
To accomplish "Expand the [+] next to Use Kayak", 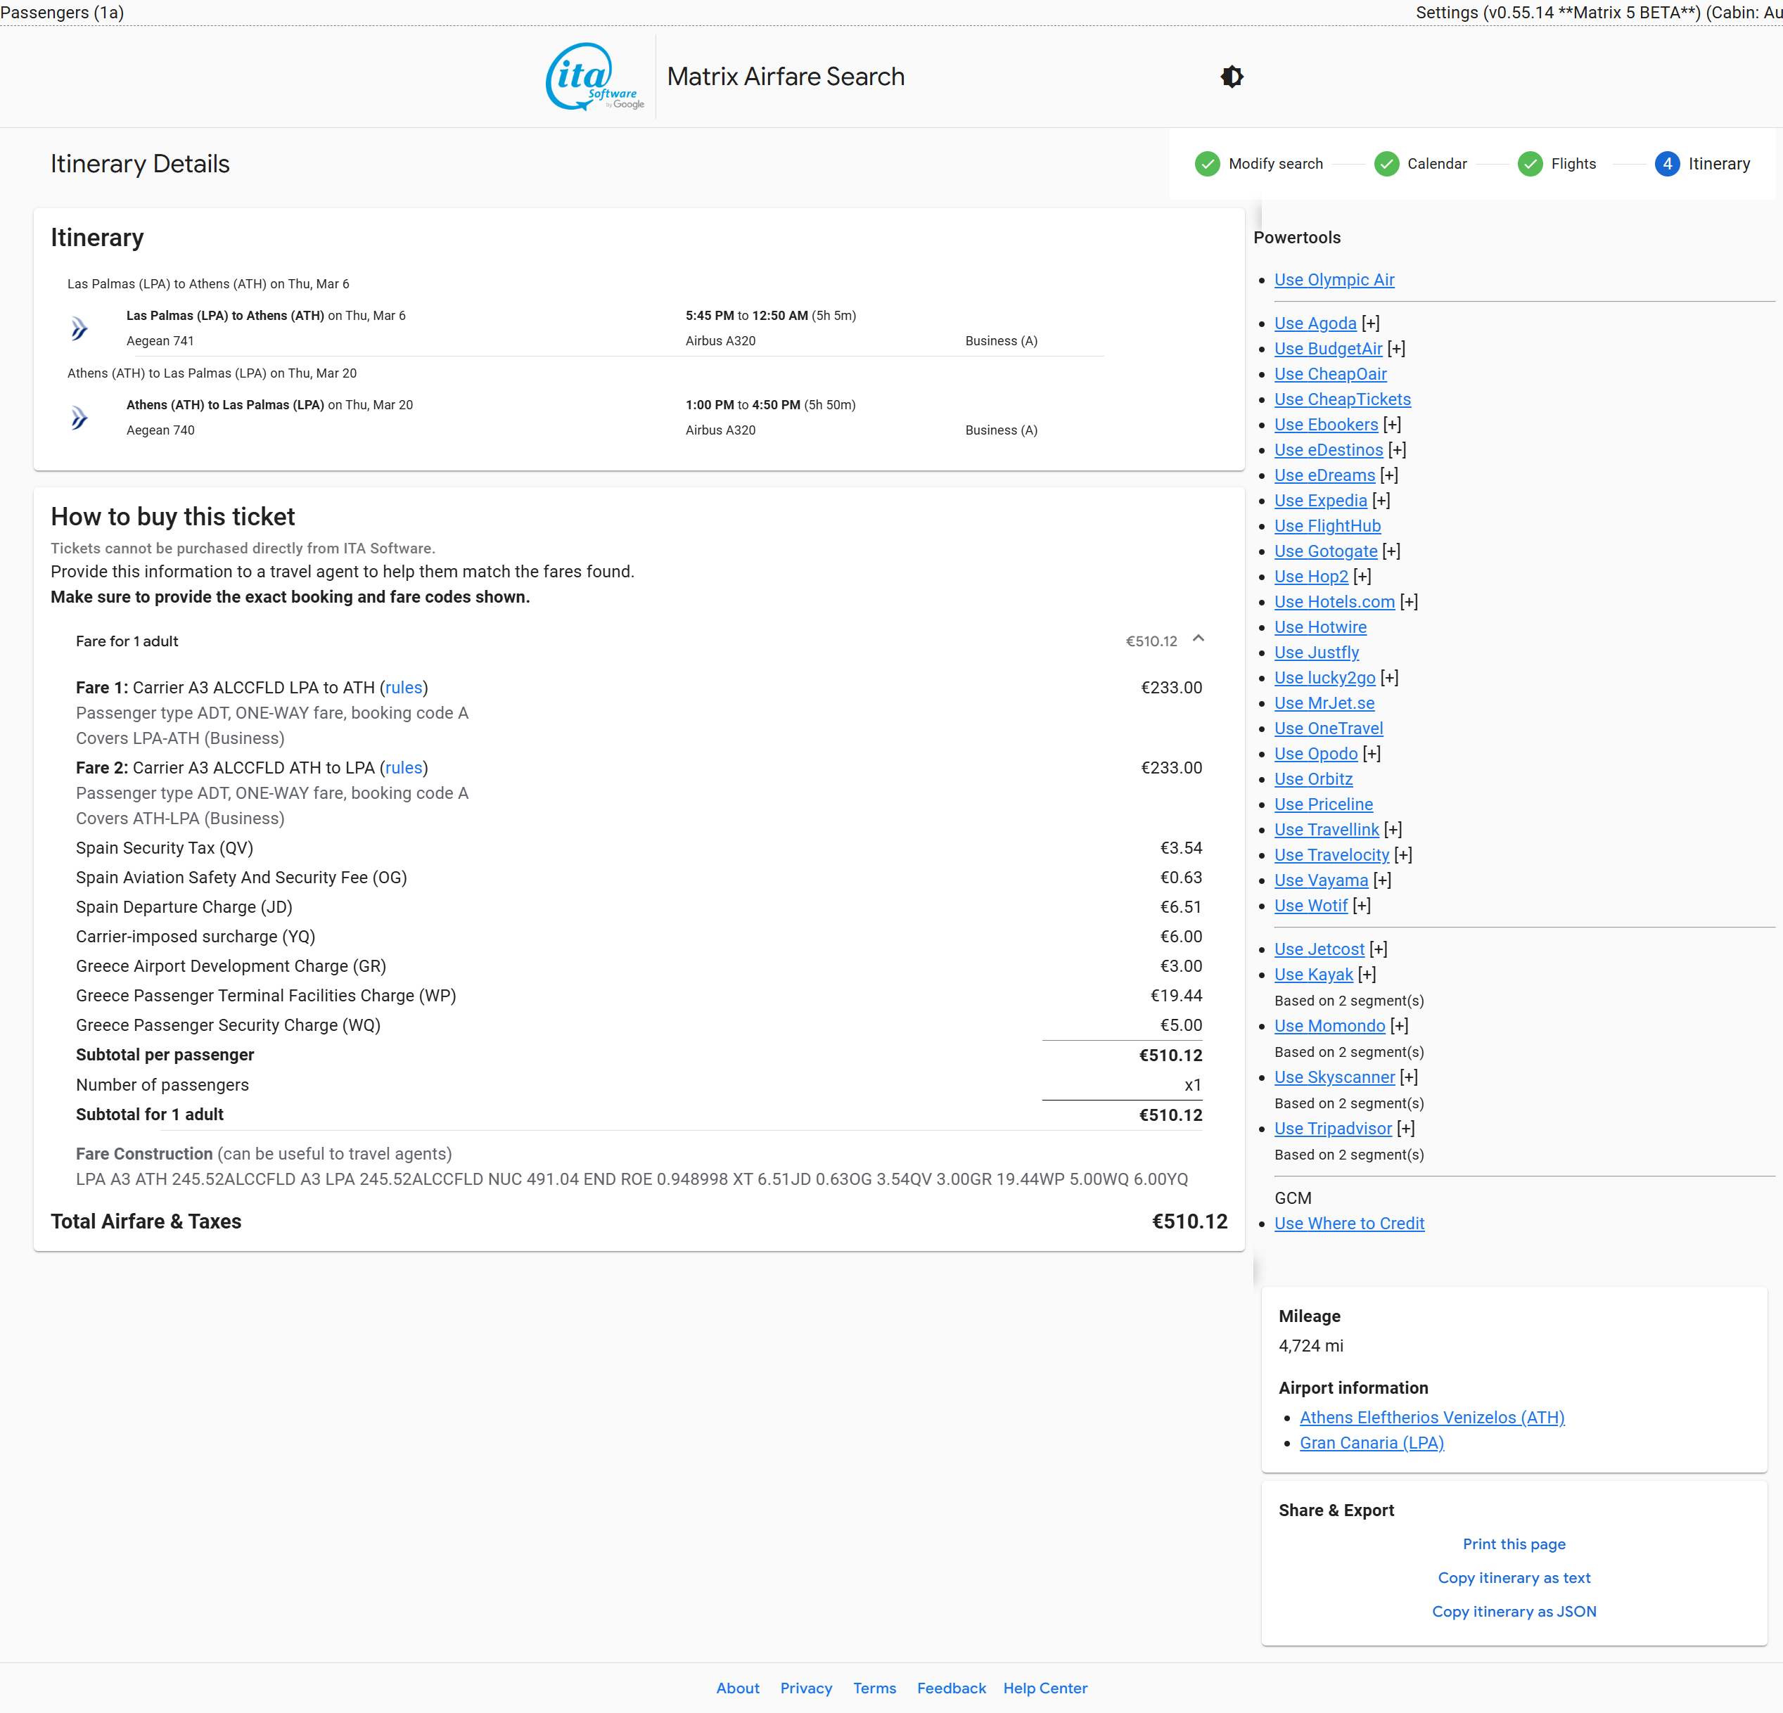I will pos(1367,975).
